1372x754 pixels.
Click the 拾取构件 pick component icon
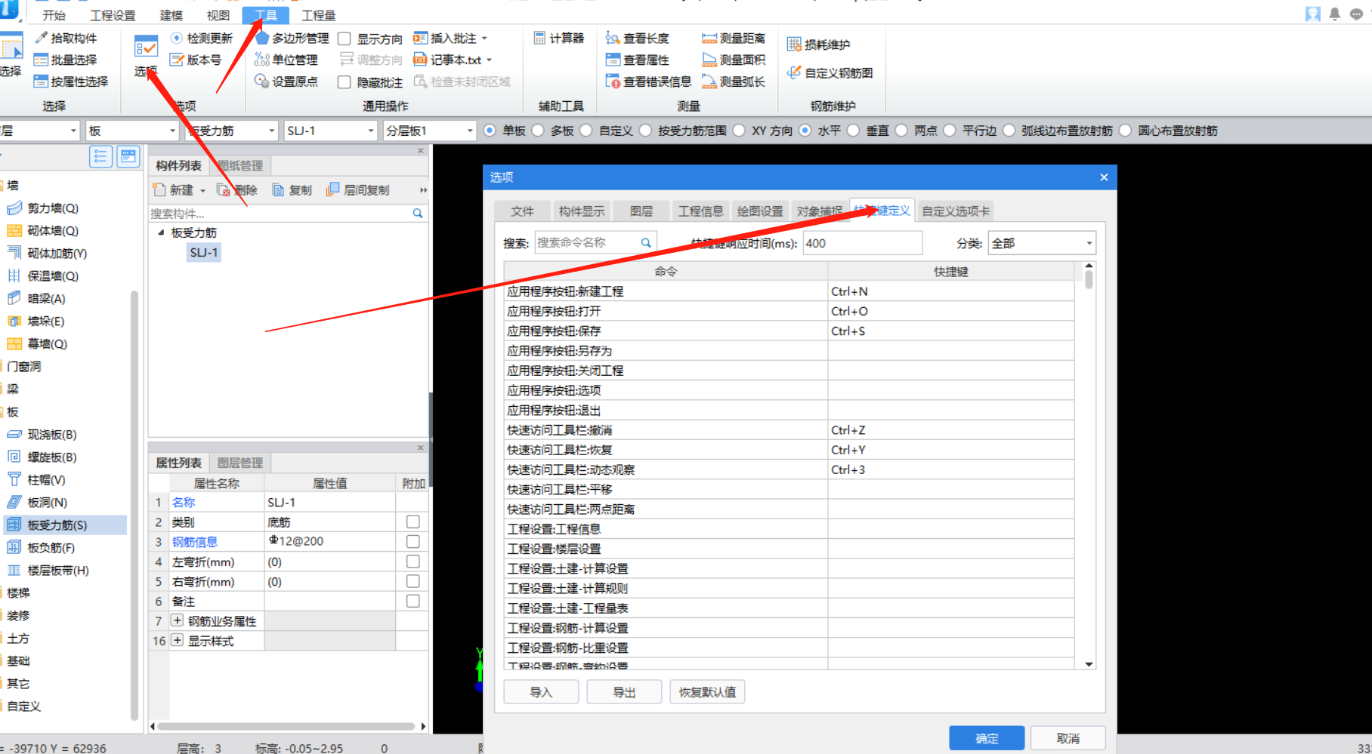coord(42,38)
